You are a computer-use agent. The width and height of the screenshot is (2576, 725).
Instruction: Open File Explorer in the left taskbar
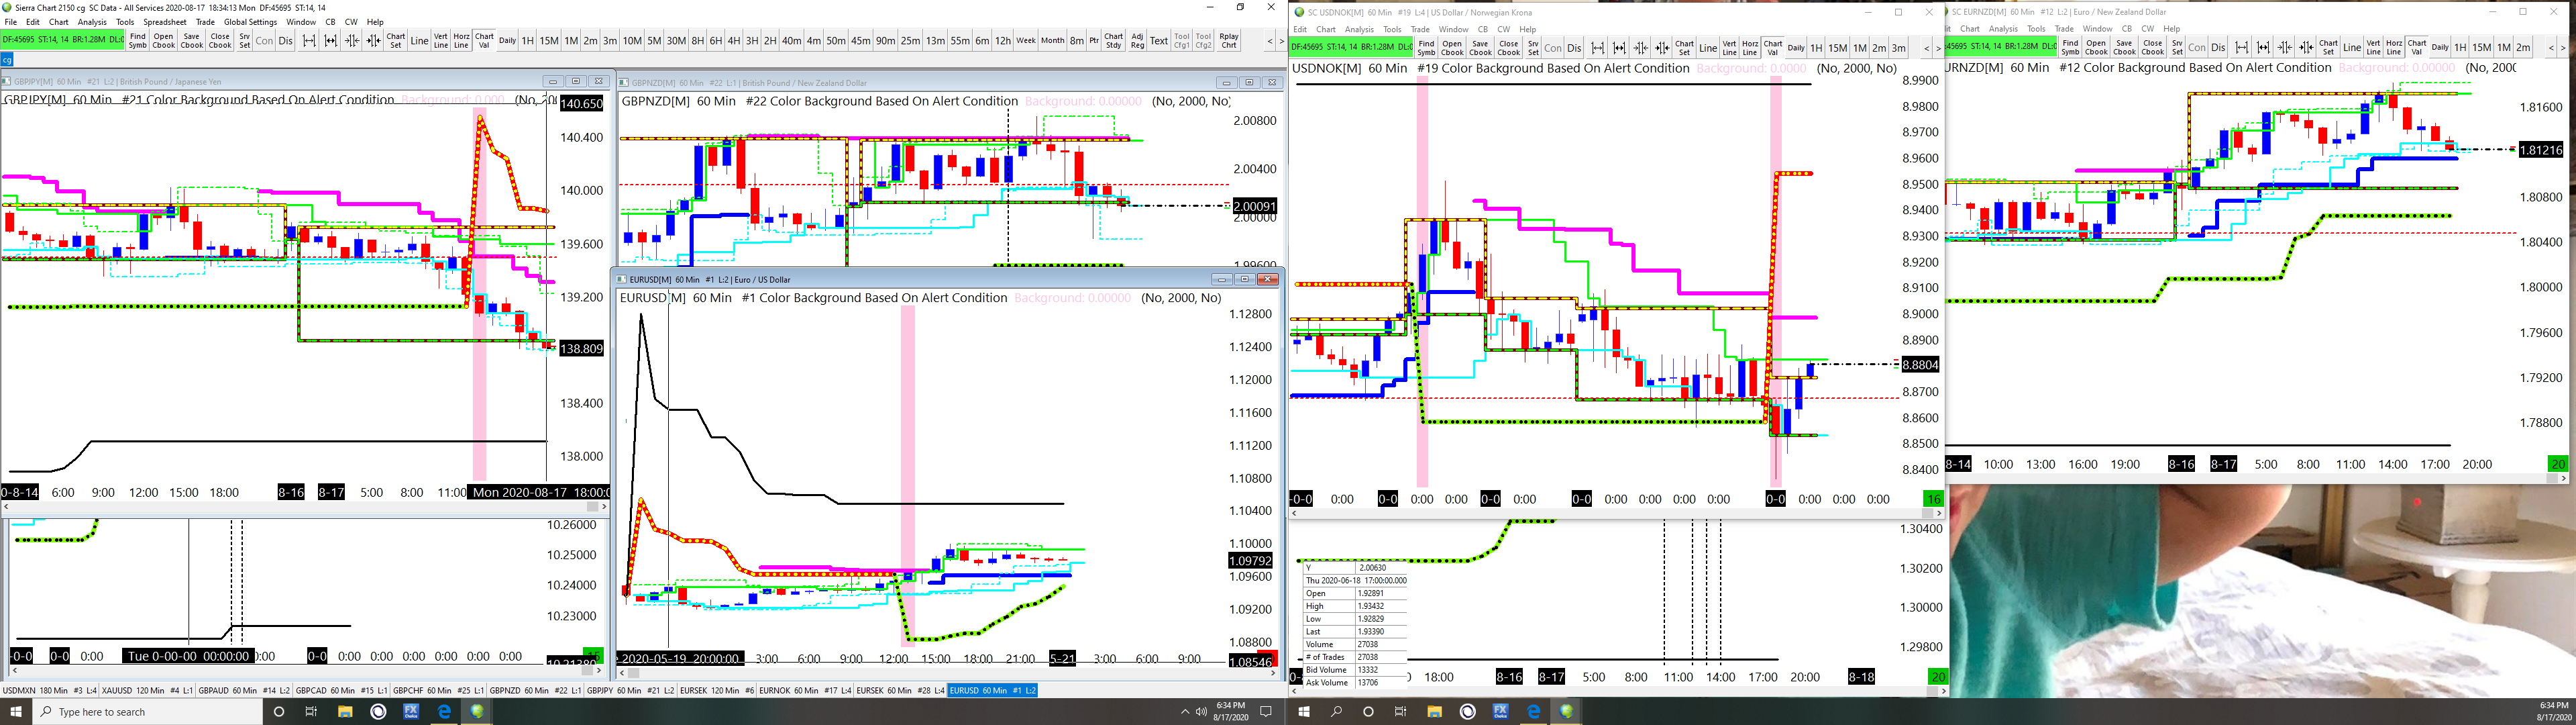click(345, 712)
